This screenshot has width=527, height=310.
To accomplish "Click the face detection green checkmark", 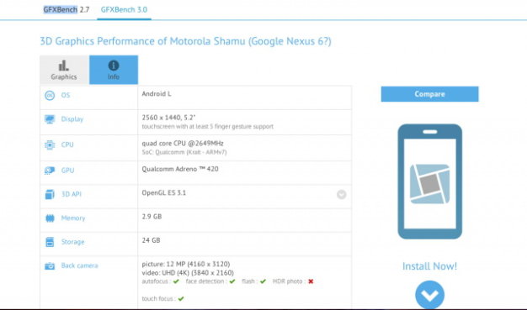I will click(232, 281).
